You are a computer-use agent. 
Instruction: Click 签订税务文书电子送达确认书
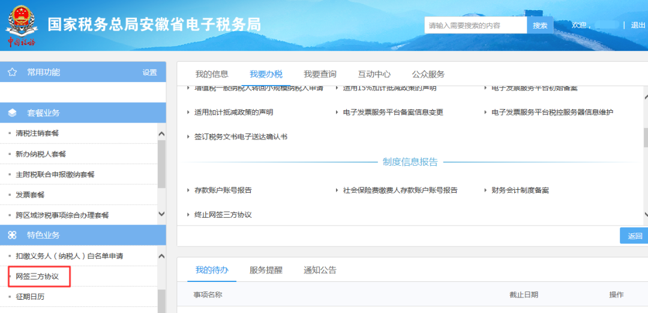[241, 137]
